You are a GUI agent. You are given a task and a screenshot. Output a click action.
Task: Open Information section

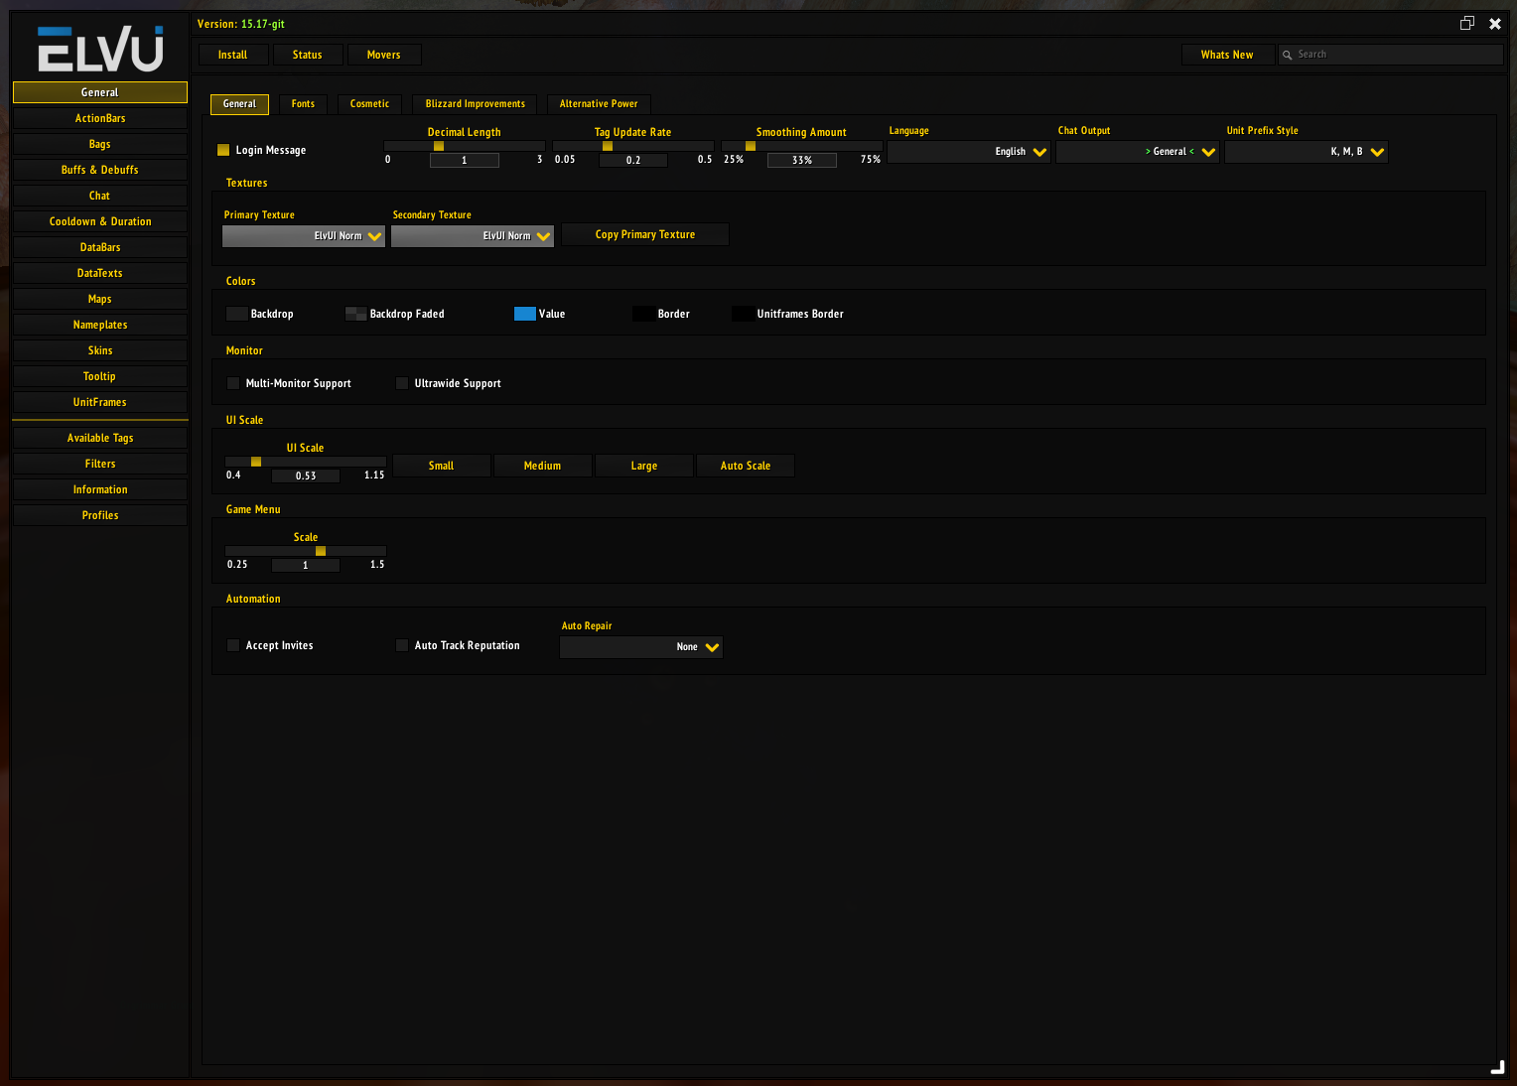(100, 489)
